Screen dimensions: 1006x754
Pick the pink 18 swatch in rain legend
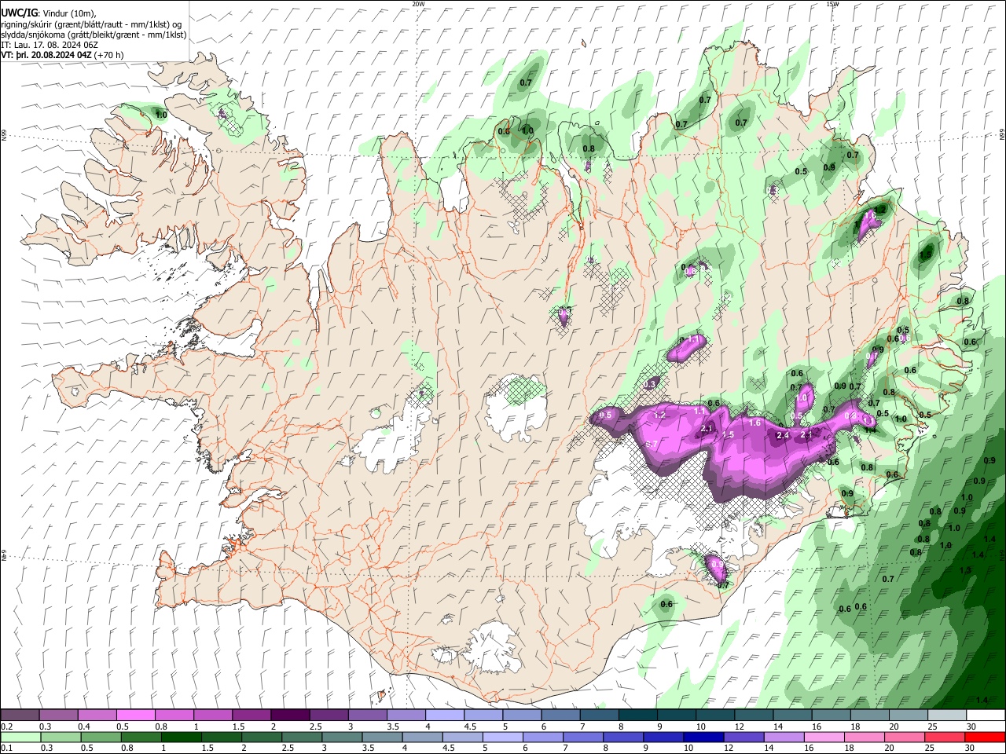[865, 738]
